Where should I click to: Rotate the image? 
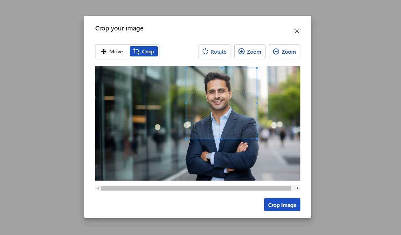(214, 51)
